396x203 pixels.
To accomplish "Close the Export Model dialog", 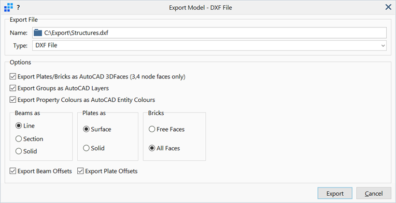I will pos(388,7).
